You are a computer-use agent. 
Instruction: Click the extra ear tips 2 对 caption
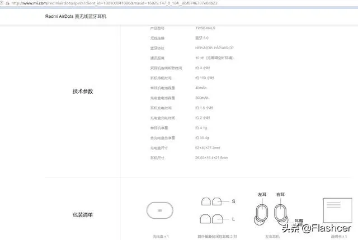tap(218, 237)
